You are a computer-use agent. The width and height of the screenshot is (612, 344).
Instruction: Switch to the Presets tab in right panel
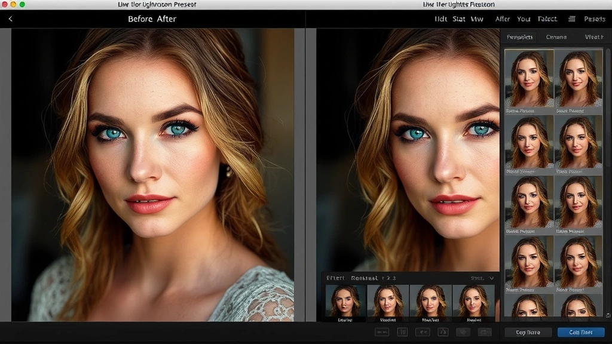(x=519, y=36)
